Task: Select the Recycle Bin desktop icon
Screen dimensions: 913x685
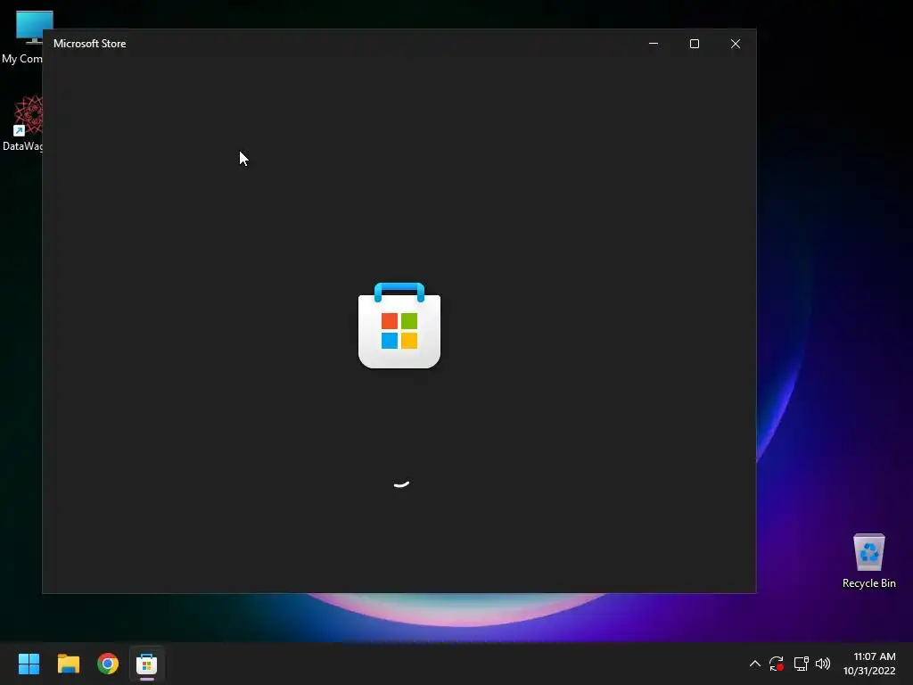Action: pos(868,560)
